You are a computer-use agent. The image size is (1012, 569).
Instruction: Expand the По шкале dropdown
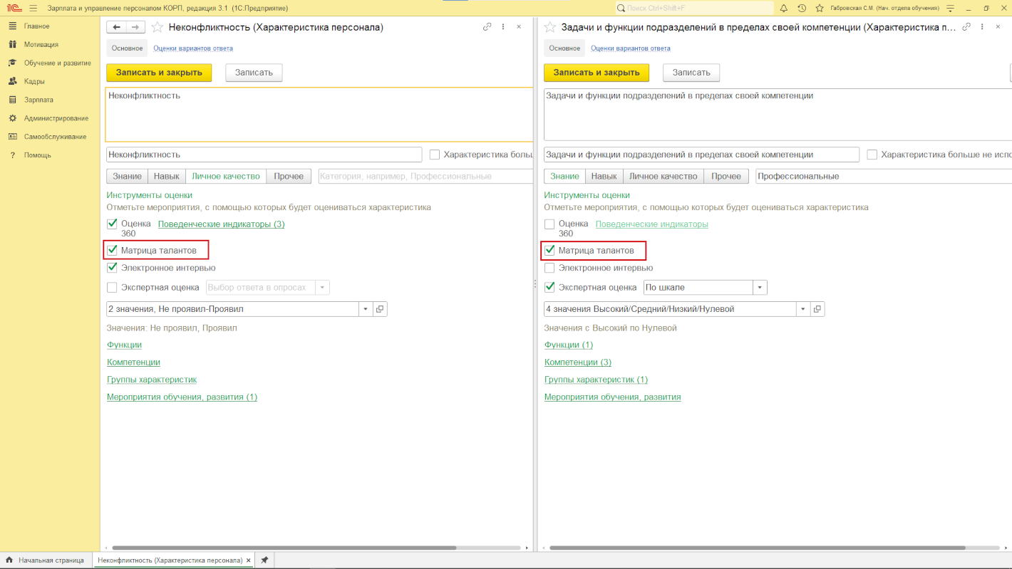tap(760, 288)
